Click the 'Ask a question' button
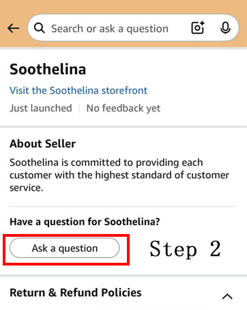 (x=65, y=248)
